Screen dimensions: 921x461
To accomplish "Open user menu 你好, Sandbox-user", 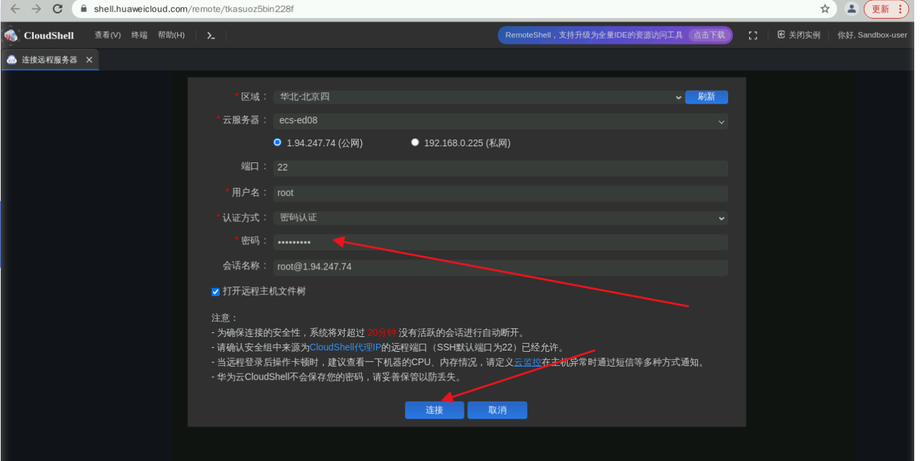I will 872,35.
